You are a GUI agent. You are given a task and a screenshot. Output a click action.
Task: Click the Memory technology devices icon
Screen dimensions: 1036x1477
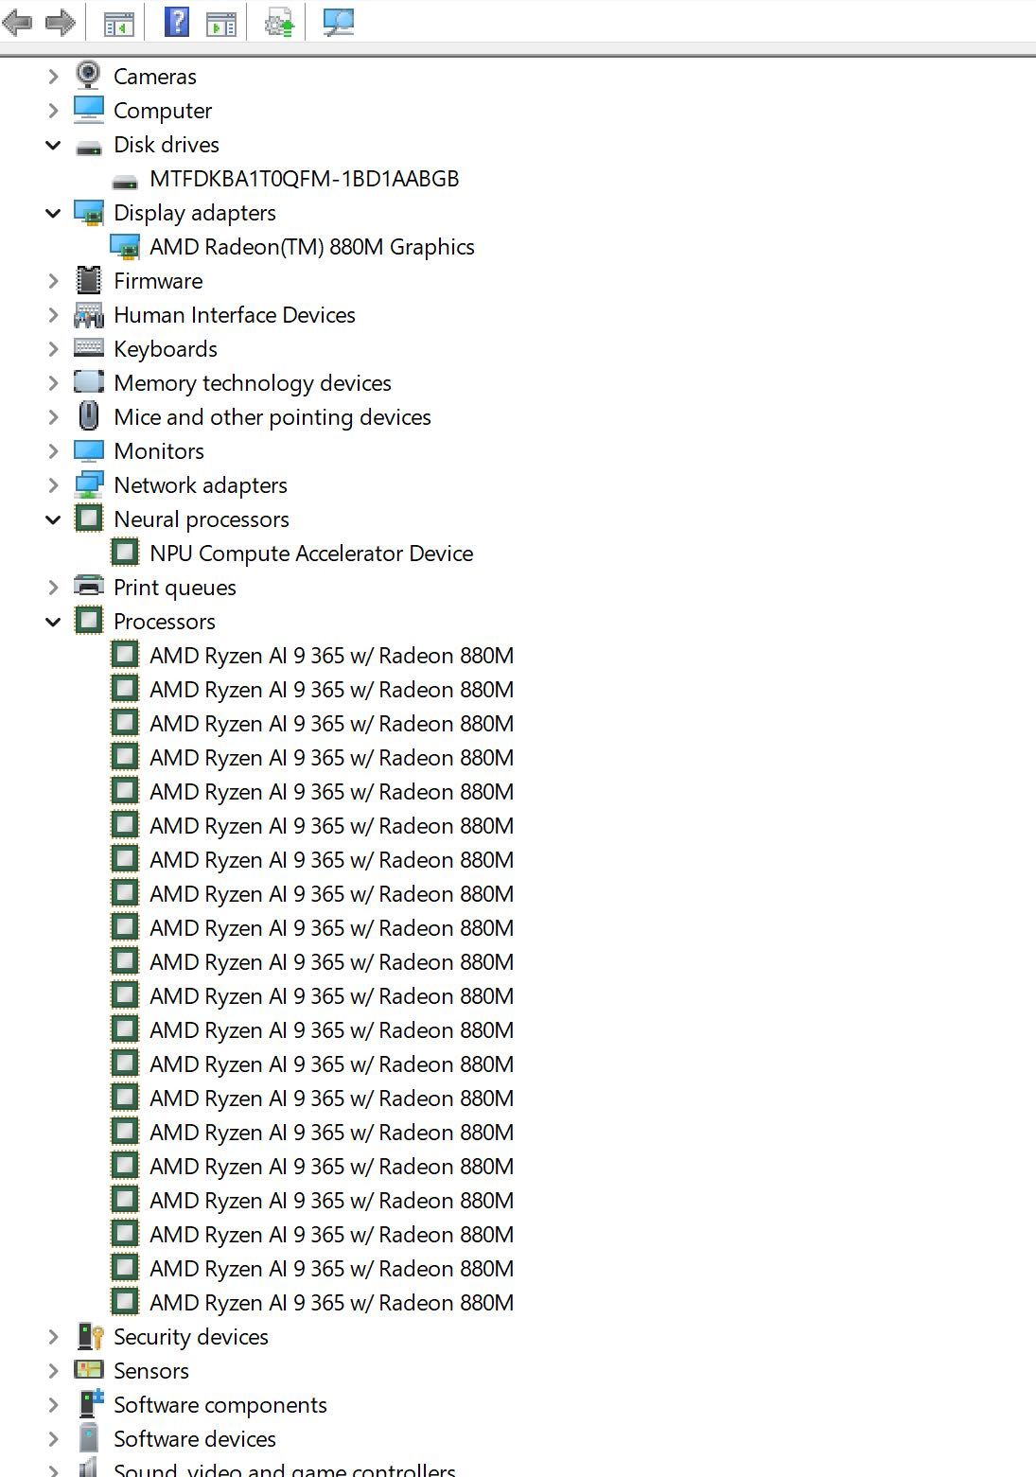click(x=89, y=382)
